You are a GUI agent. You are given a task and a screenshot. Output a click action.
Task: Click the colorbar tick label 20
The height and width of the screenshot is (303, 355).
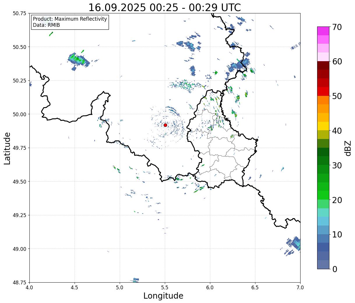337,200
